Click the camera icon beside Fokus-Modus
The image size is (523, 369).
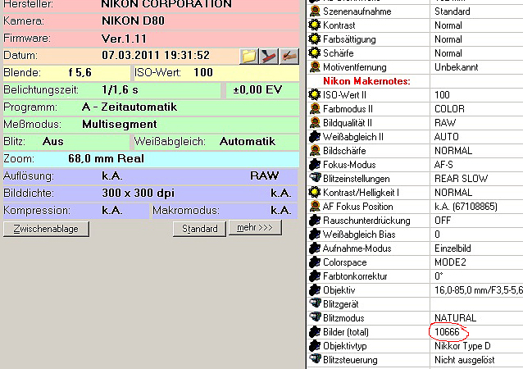point(315,165)
